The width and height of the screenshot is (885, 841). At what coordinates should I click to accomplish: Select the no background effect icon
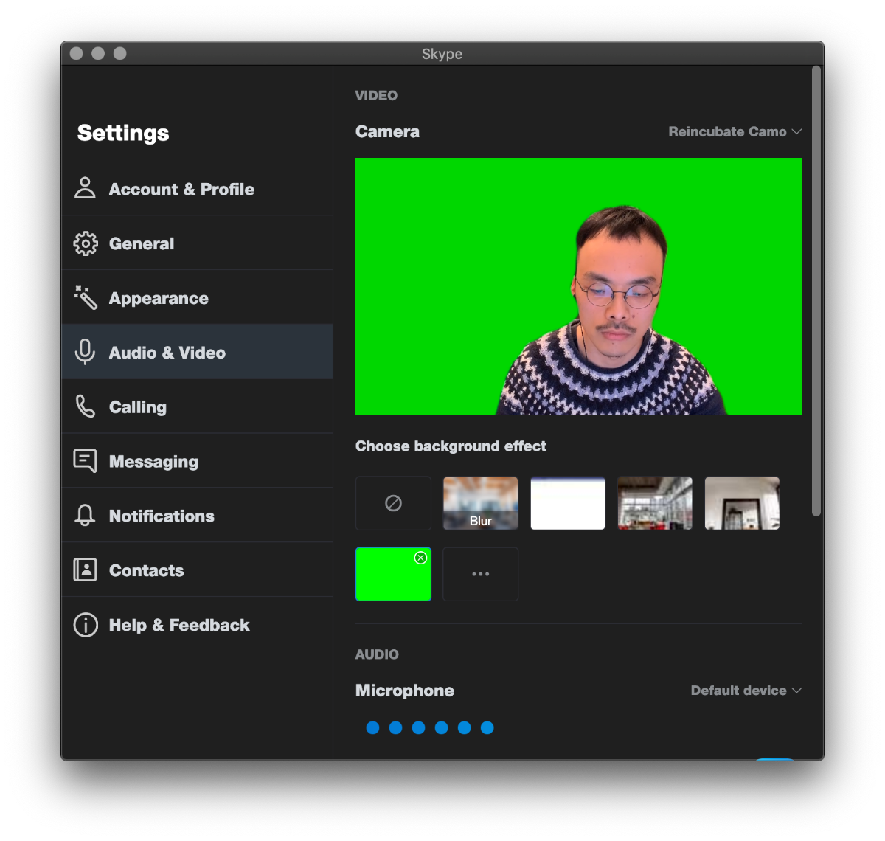tap(394, 503)
